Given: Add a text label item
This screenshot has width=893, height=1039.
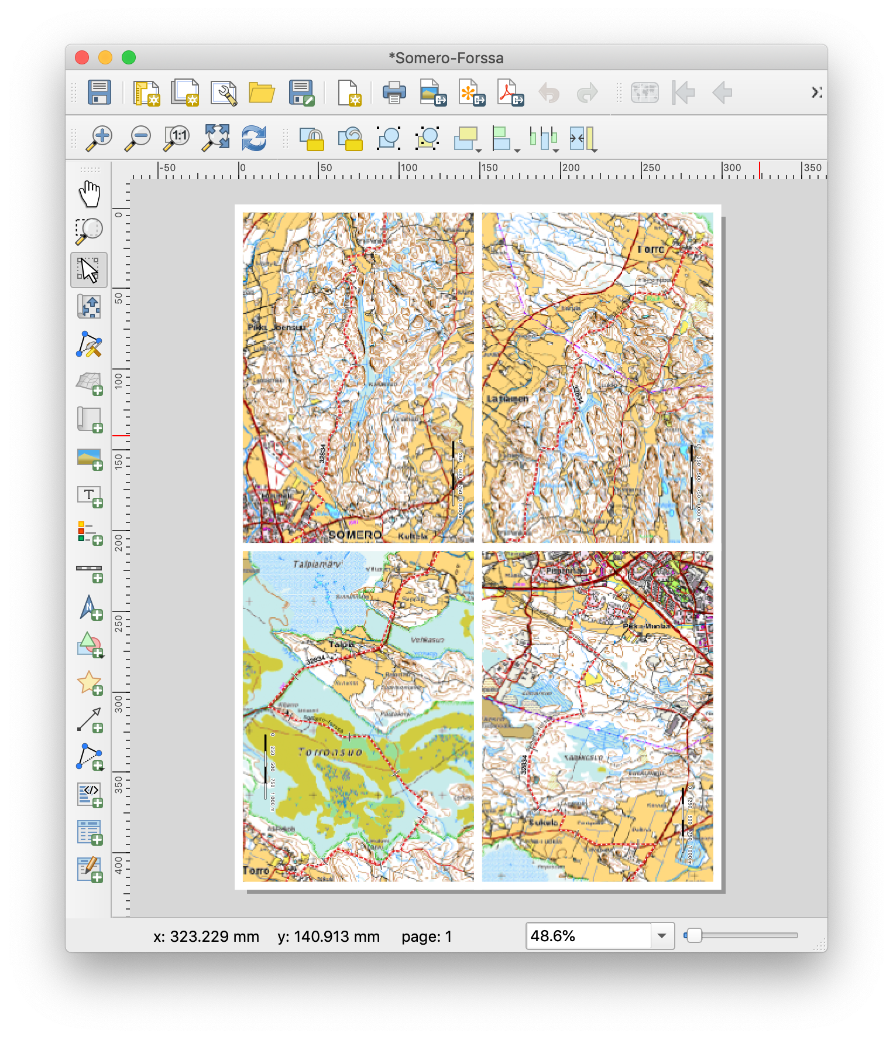Looking at the screenshot, I should tap(90, 496).
